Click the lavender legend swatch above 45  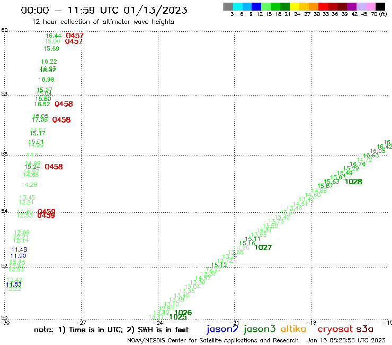coord(361,6)
